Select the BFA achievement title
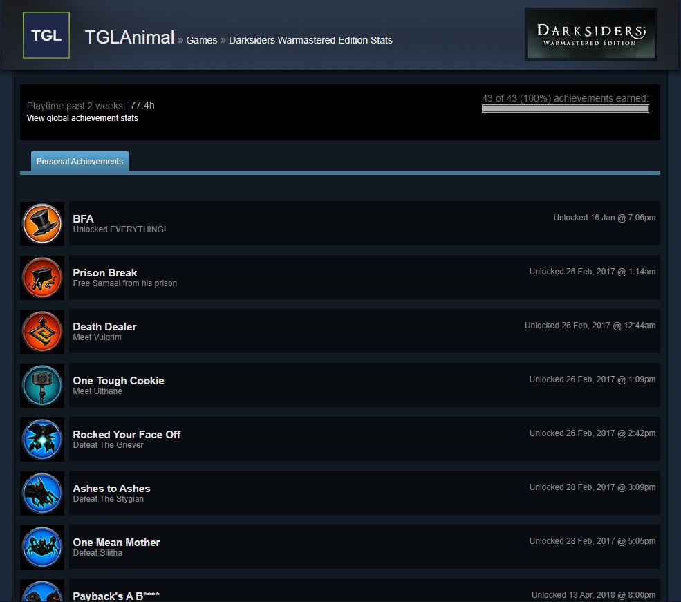The image size is (681, 602). tap(83, 219)
